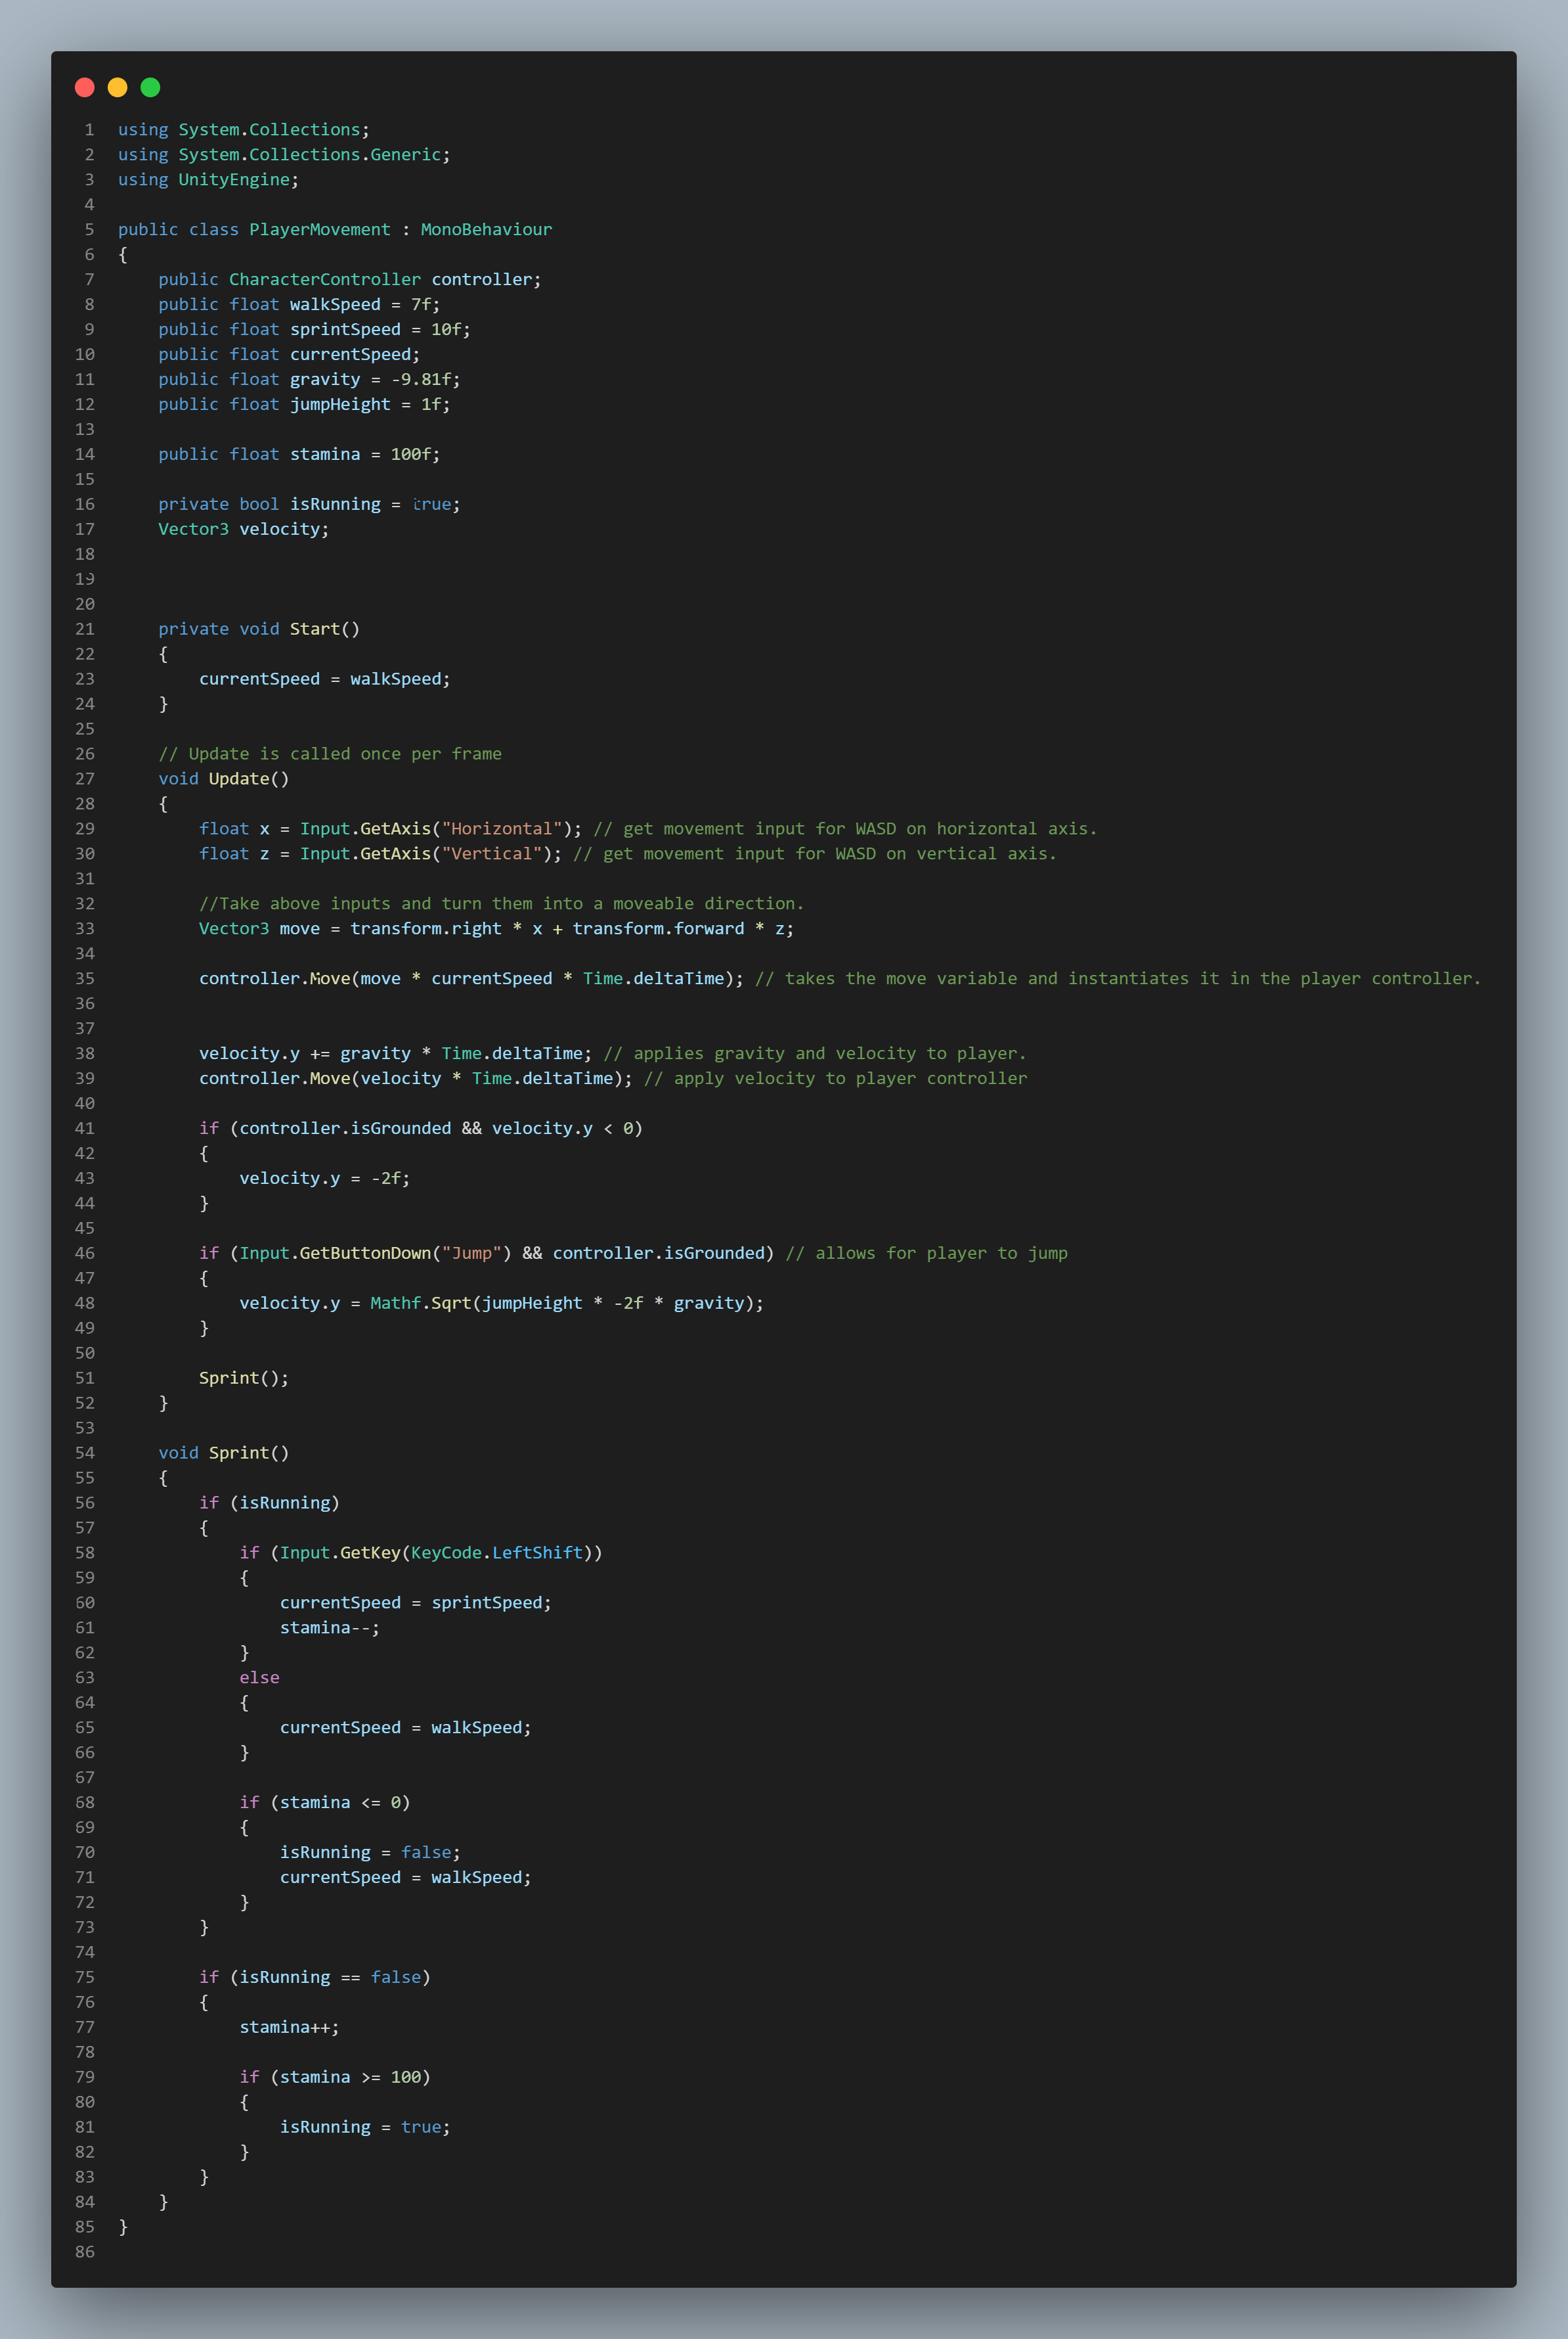The height and width of the screenshot is (2339, 1568).
Task: Click 'Mathf.Sqrt' on line 48
Action: tap(420, 1304)
